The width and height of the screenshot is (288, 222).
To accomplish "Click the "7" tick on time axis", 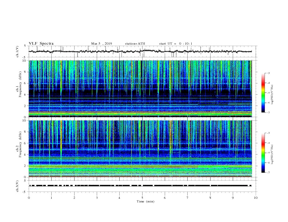I will pos(188,198).
